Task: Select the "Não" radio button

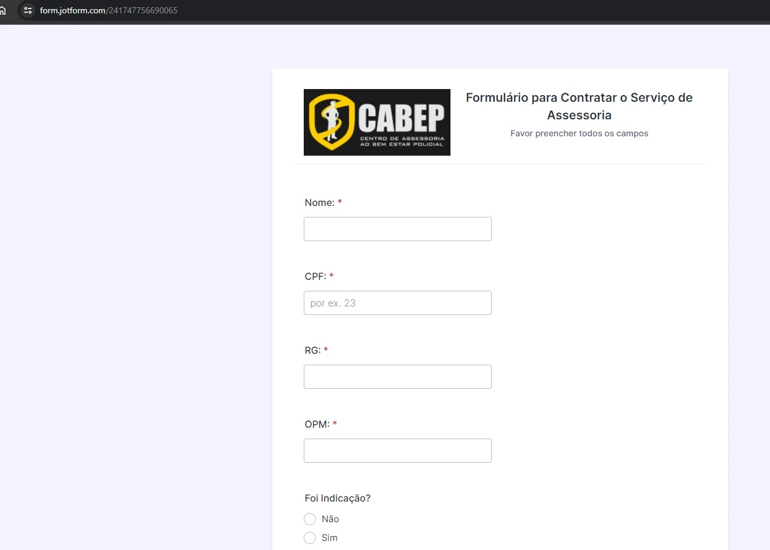Action: point(310,519)
